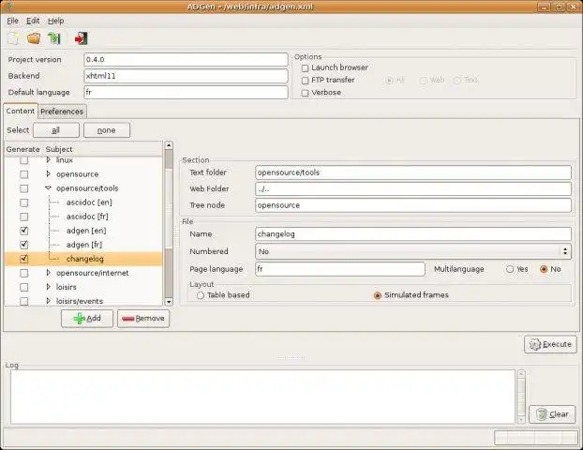Switch to the Preferences tab
The width and height of the screenshot is (583, 450).
[x=62, y=112]
